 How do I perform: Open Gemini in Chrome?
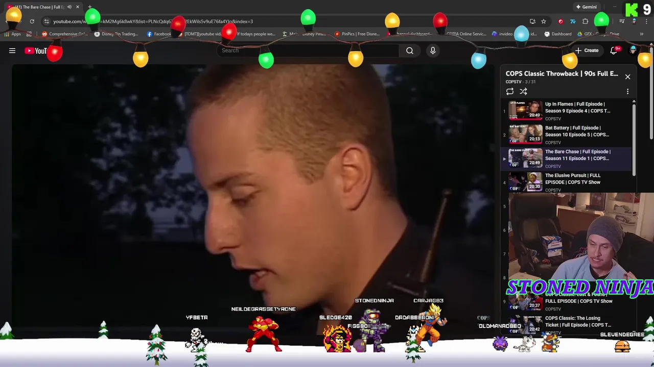587,7
